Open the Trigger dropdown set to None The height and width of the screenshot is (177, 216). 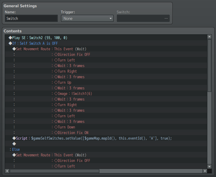[x=87, y=18]
